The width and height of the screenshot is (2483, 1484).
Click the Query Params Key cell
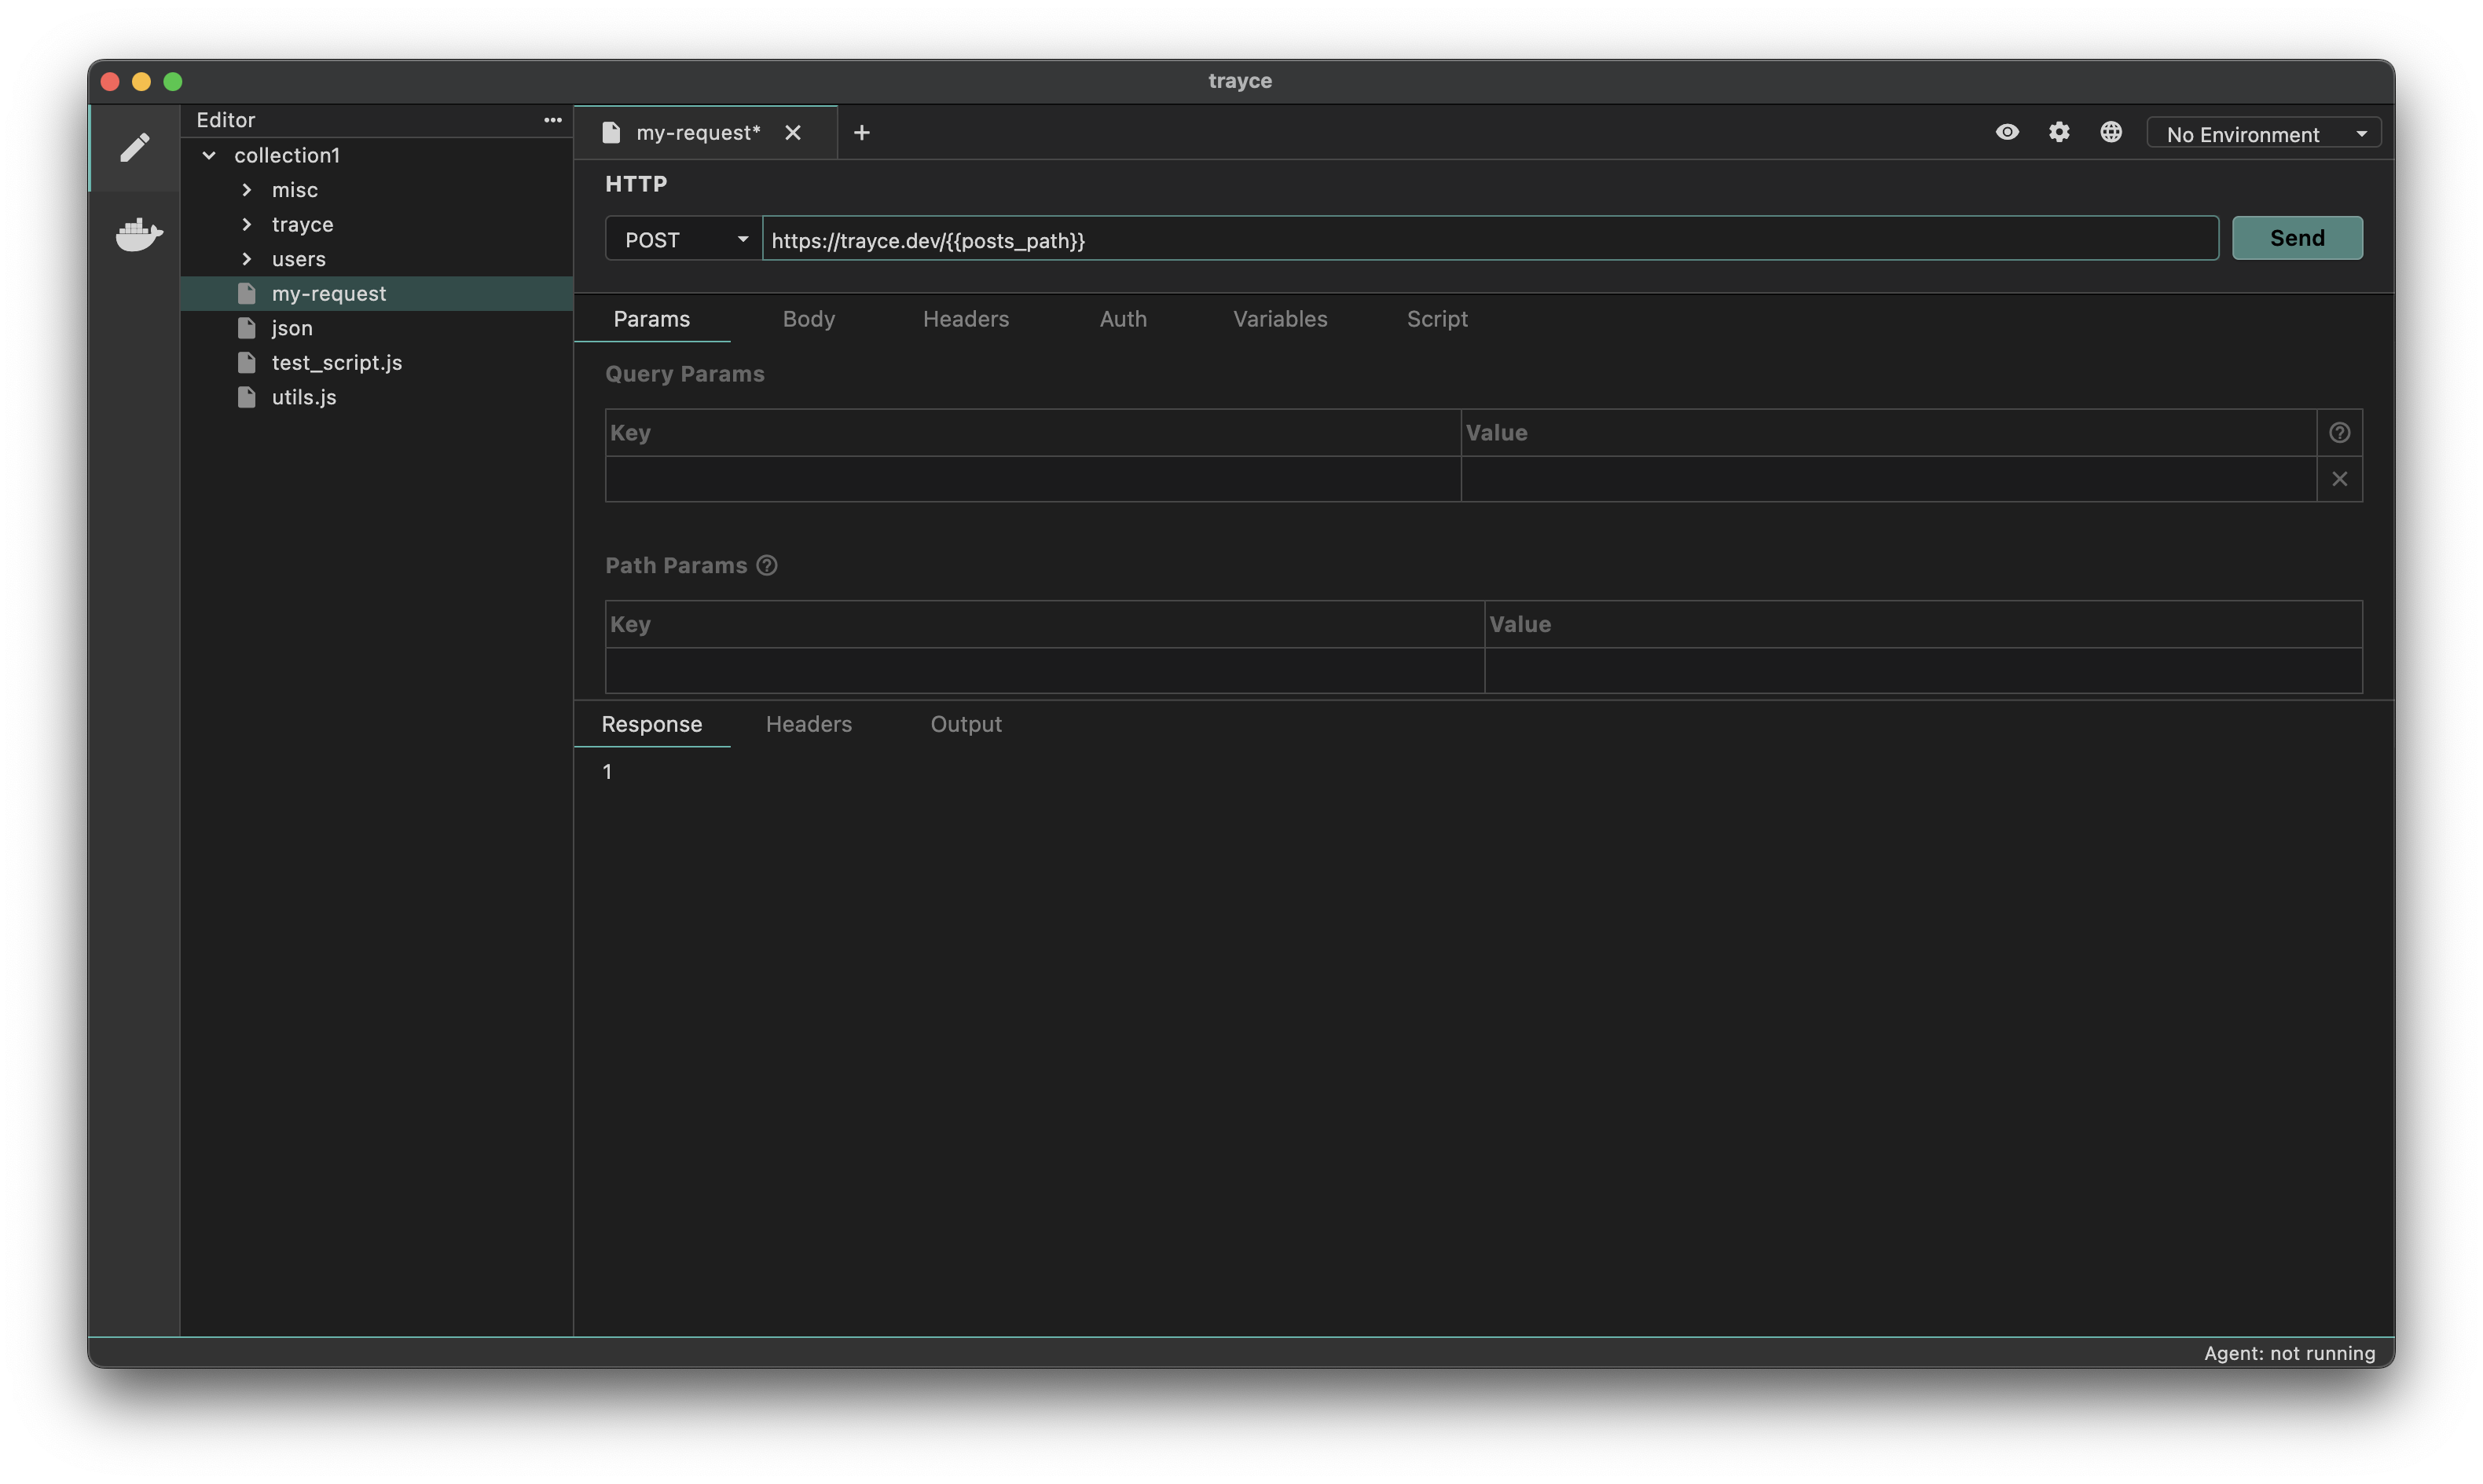tap(1032, 479)
